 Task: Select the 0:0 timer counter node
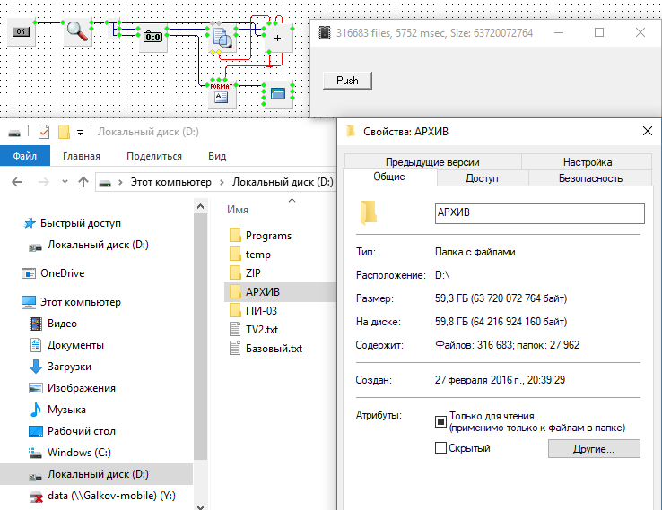pos(153,38)
